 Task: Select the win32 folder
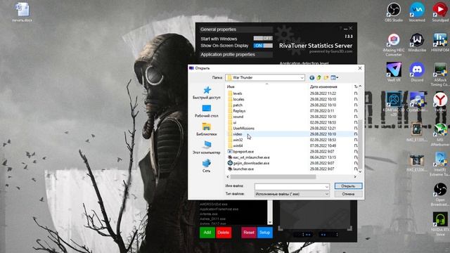tap(238, 140)
